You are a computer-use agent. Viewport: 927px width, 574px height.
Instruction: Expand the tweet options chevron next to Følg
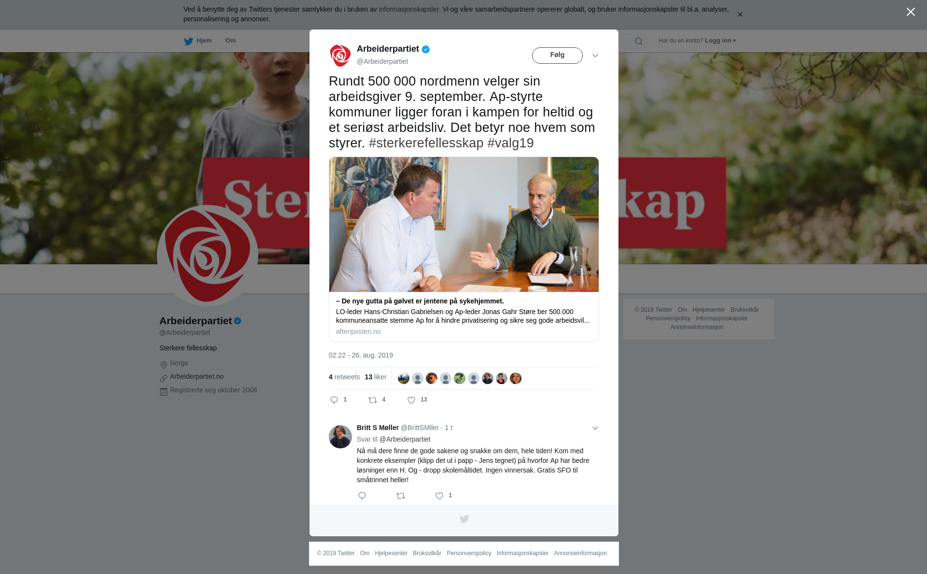[x=595, y=56]
